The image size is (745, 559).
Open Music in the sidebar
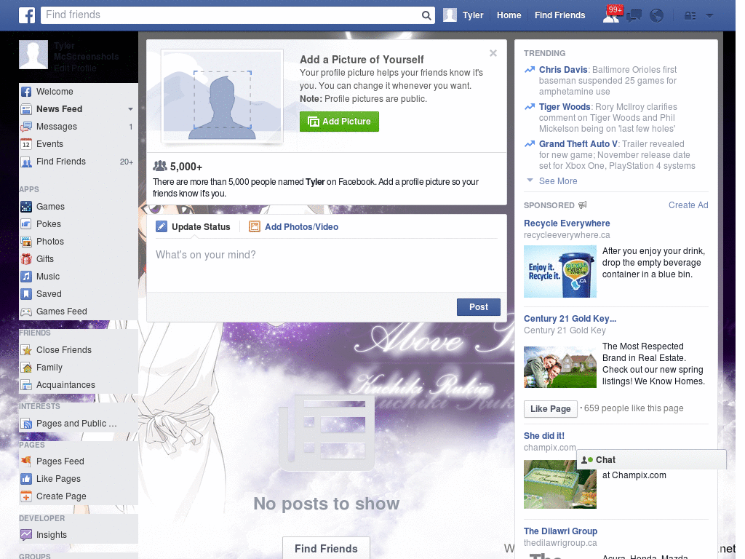(79, 277)
